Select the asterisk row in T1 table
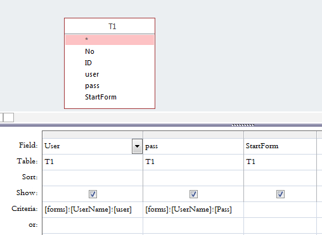 point(110,40)
